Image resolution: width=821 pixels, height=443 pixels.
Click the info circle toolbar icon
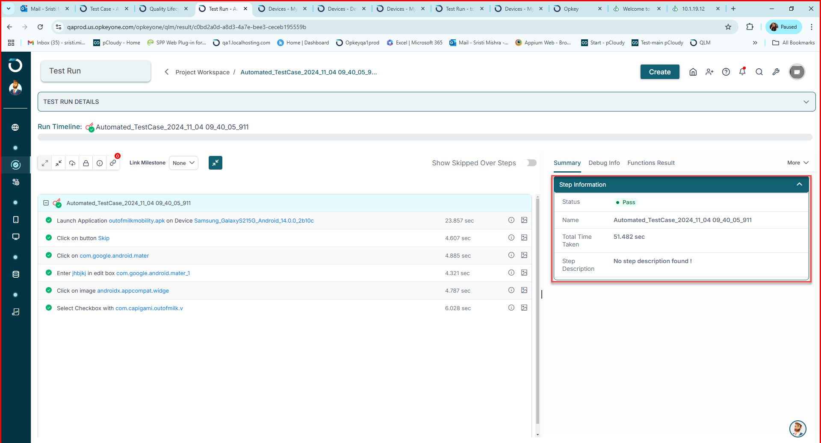(100, 163)
